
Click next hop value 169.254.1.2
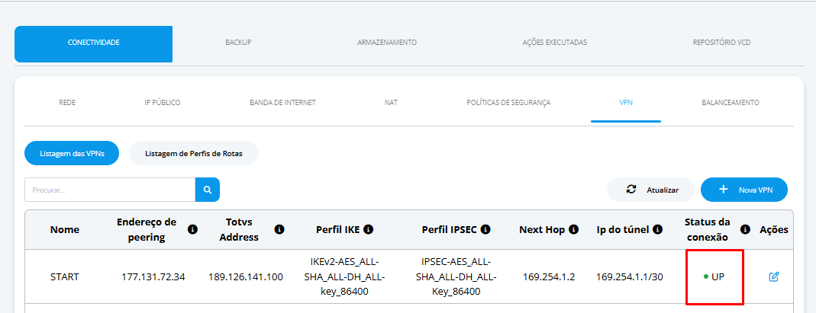click(x=549, y=276)
